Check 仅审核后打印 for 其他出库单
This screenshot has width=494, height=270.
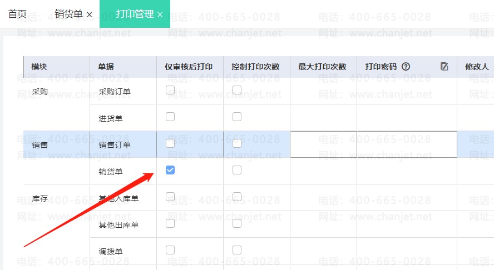[170, 223]
